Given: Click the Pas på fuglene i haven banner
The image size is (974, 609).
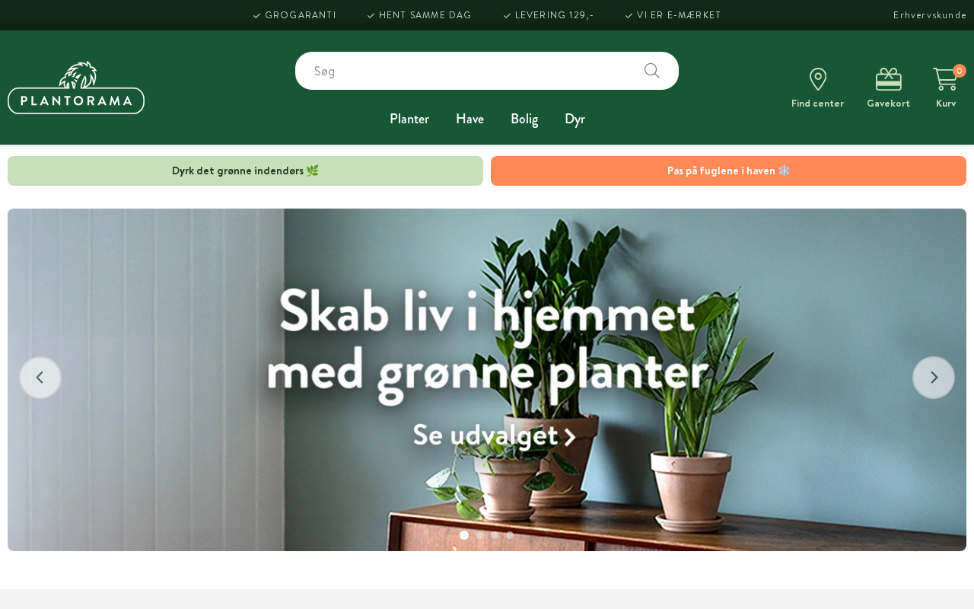Looking at the screenshot, I should click(728, 171).
